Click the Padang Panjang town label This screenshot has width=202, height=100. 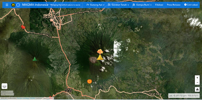point(68,90)
